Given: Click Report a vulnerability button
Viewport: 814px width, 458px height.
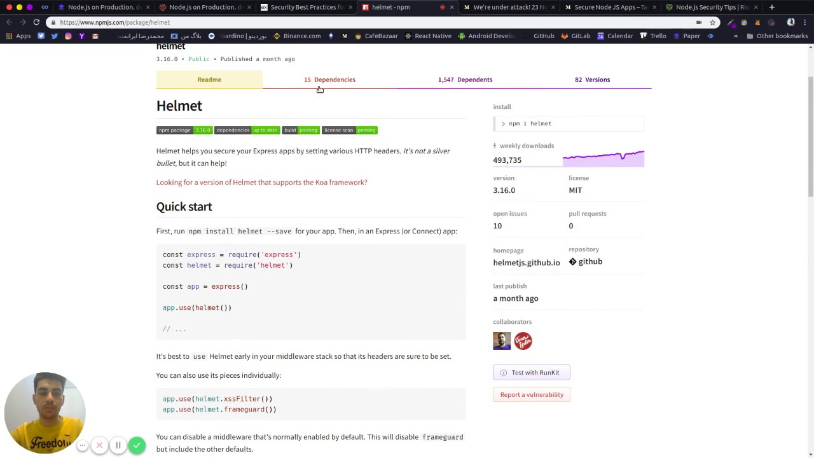Looking at the screenshot, I should coord(532,395).
